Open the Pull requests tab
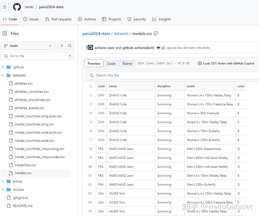The image size is (259, 217). click(x=58, y=19)
